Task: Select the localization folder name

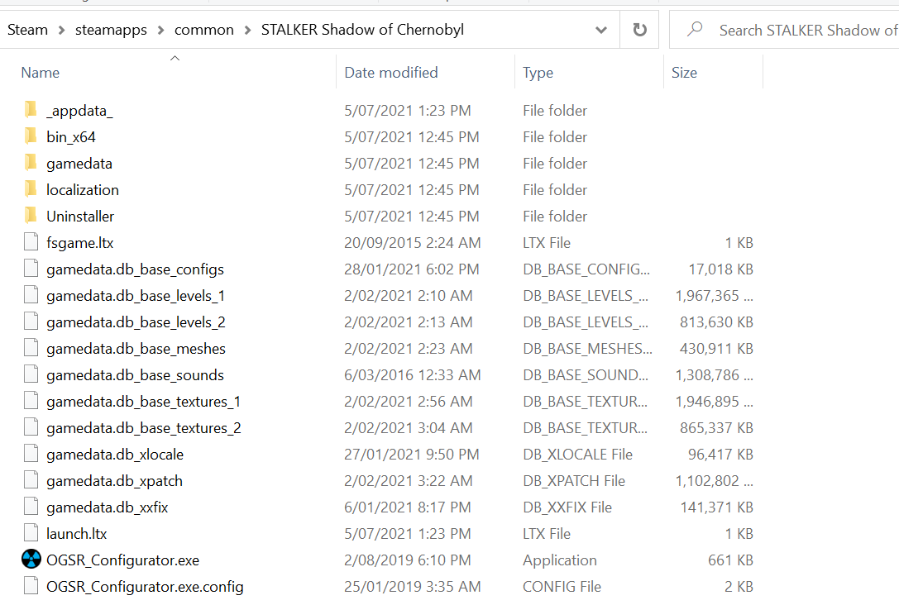Action: click(x=83, y=189)
